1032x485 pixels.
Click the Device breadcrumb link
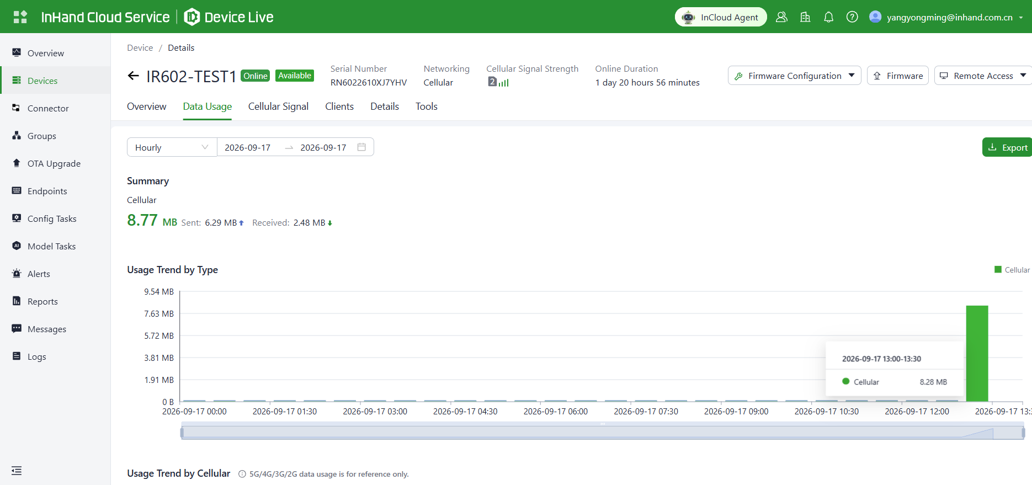click(x=140, y=48)
